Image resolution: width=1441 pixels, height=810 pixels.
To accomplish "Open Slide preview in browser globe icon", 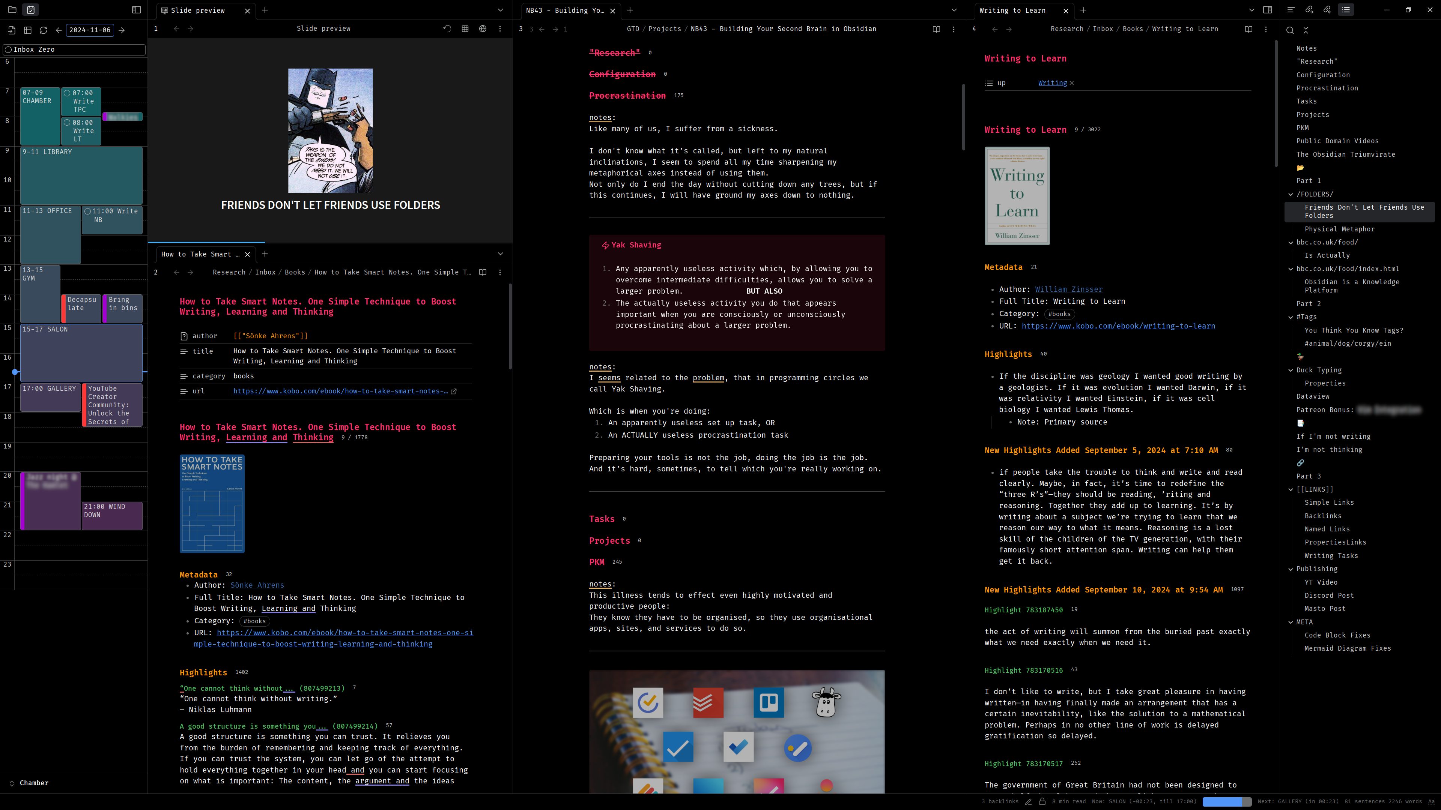I will (483, 28).
